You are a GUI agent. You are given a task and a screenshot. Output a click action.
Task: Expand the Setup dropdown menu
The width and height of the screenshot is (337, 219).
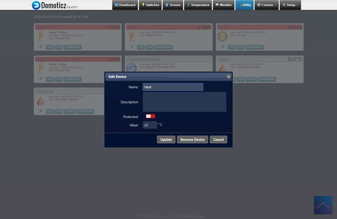[290, 5]
